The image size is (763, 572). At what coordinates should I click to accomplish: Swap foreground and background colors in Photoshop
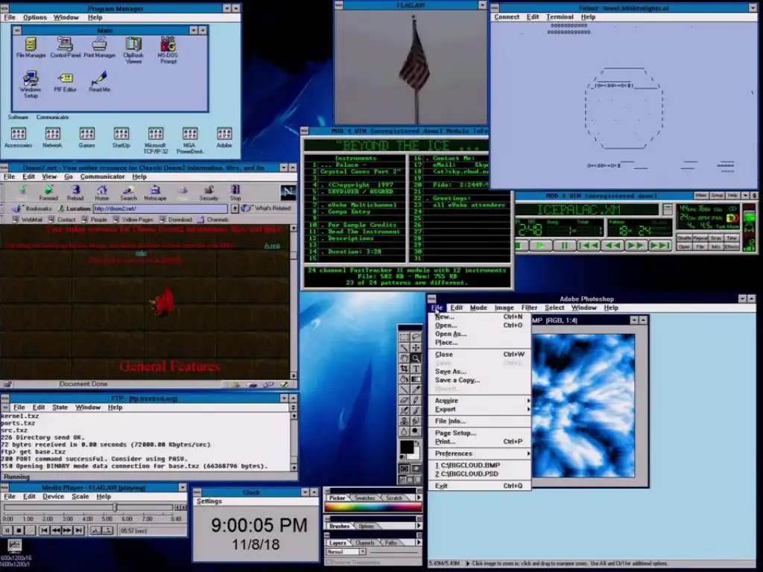pos(417,442)
